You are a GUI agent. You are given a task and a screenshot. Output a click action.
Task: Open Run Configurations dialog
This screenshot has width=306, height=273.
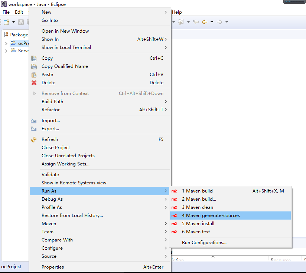204,243
